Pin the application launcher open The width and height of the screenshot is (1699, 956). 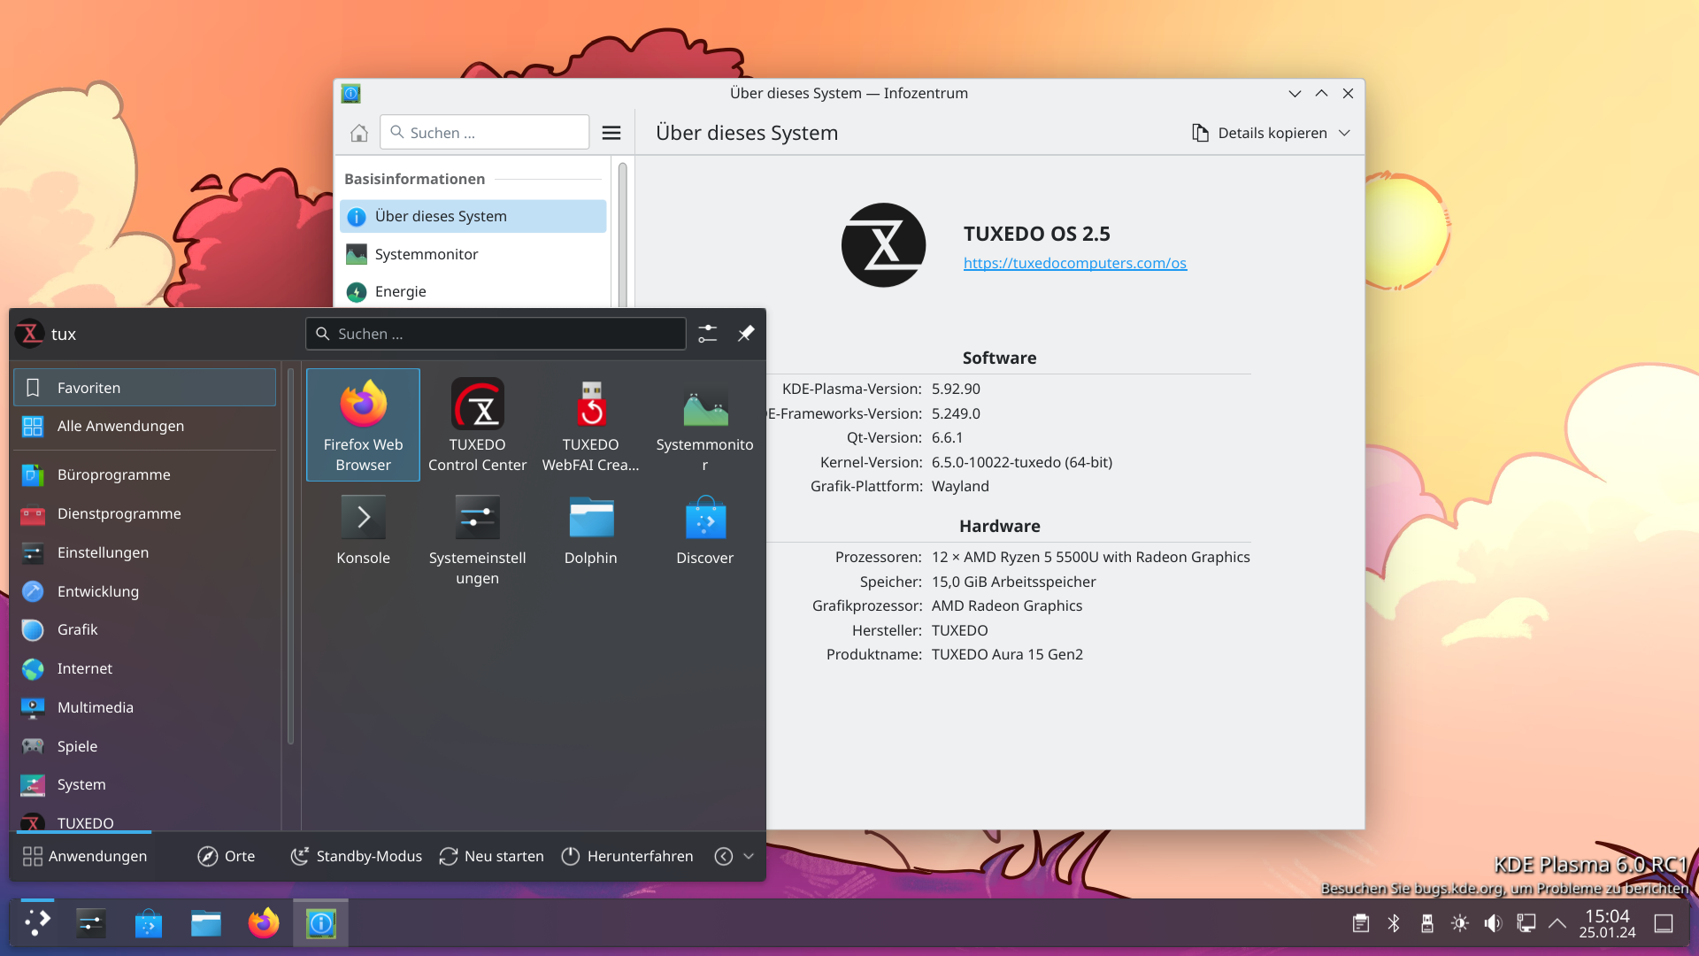[746, 334]
